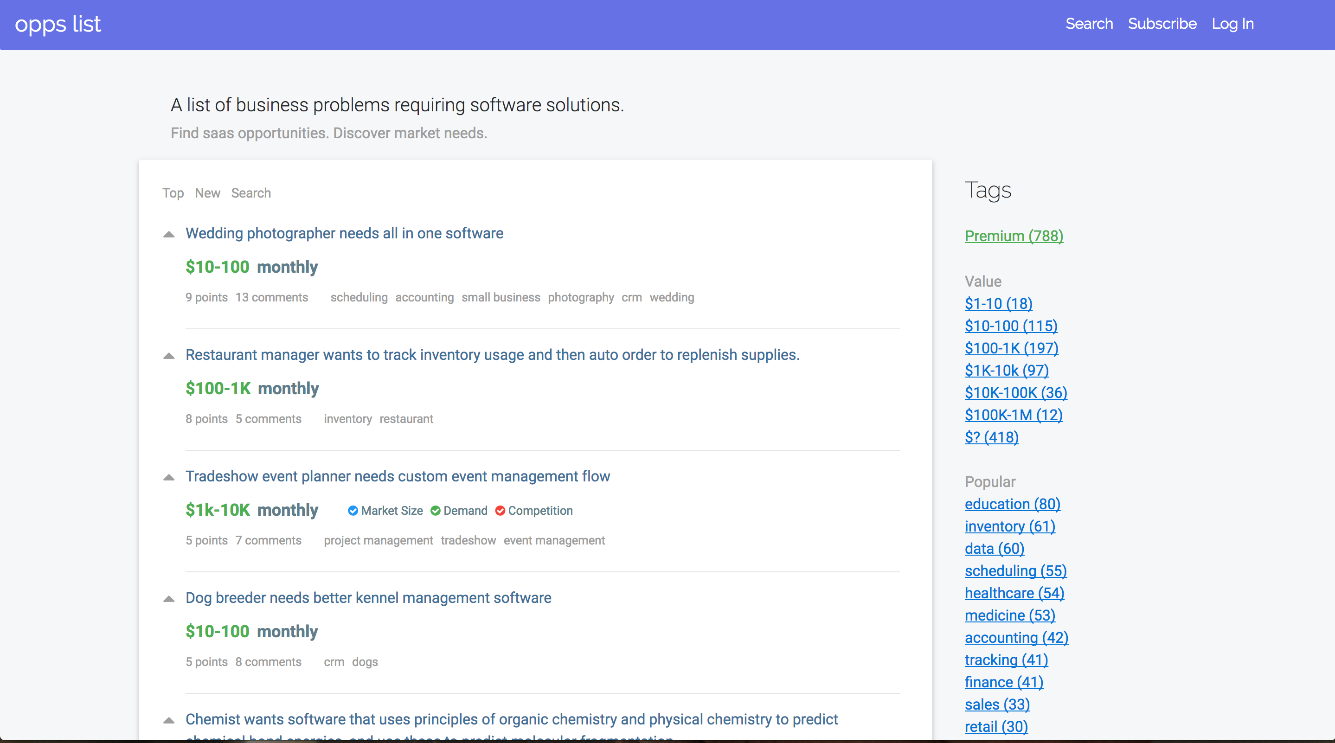Switch to the New tab
The width and height of the screenshot is (1335, 743).
pyautogui.click(x=207, y=193)
